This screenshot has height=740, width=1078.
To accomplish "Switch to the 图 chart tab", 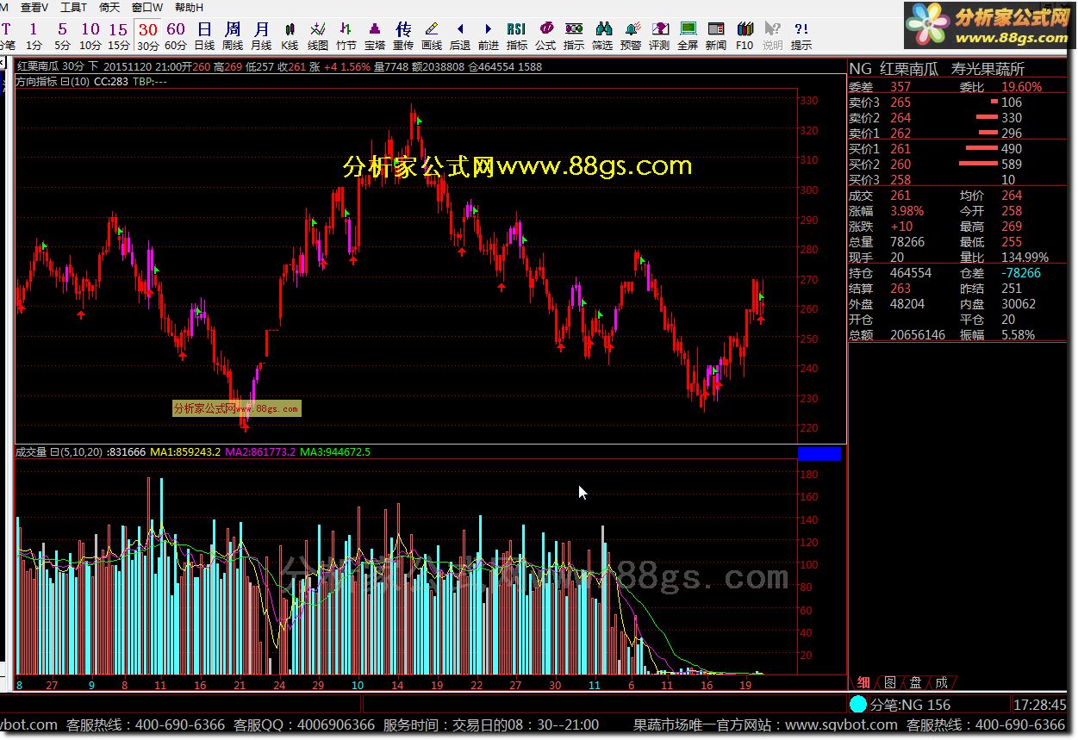I will click(890, 682).
